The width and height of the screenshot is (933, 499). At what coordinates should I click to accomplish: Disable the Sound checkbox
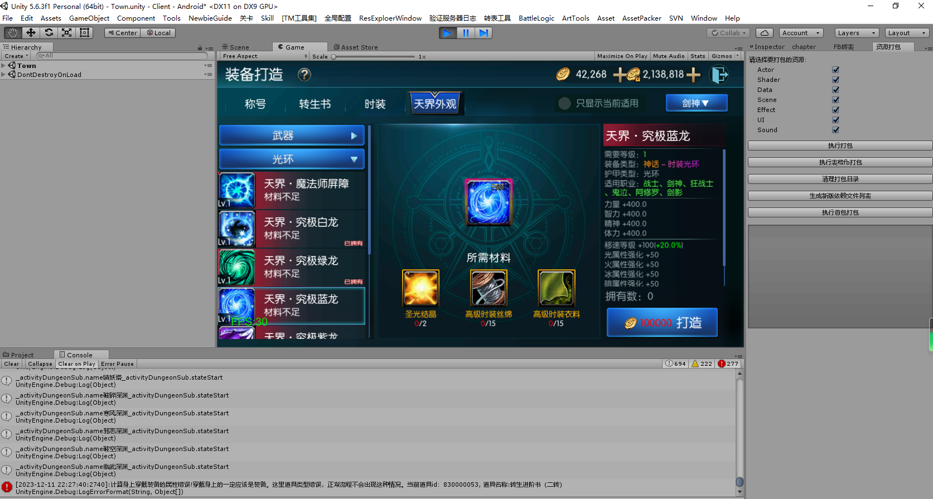click(835, 130)
